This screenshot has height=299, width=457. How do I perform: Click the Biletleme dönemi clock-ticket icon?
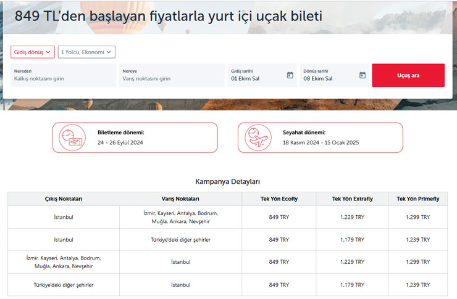tap(72, 137)
